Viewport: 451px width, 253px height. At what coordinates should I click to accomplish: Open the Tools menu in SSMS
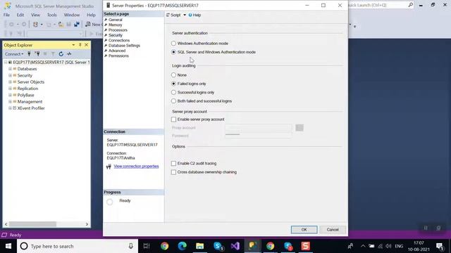[51, 15]
